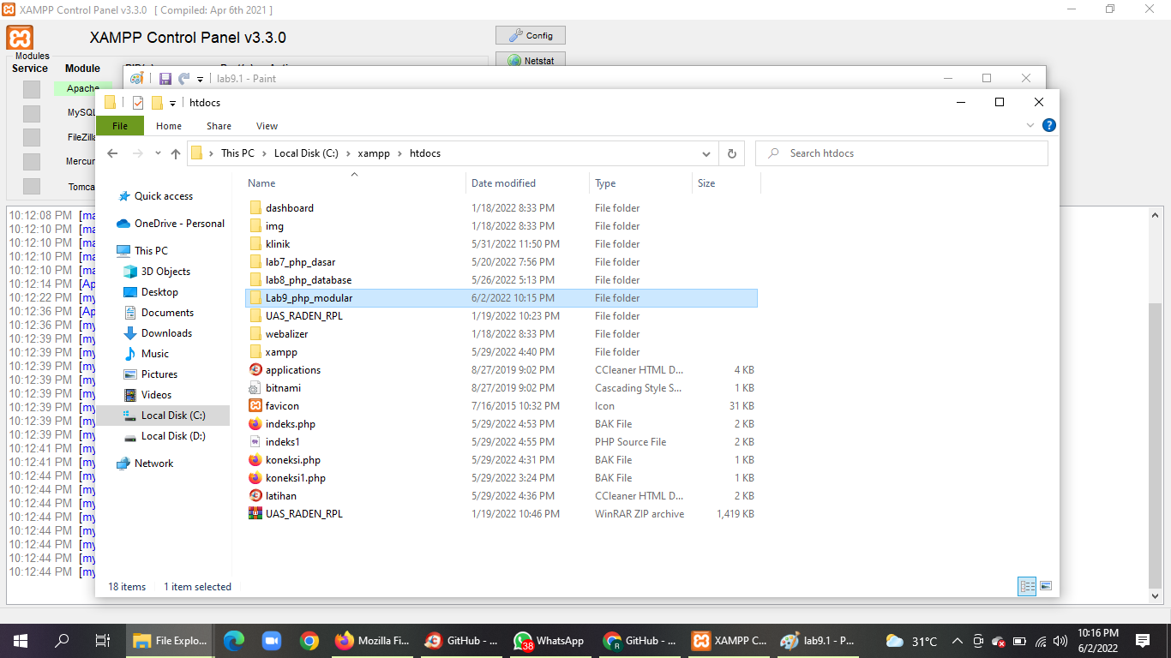Sort files by Size column
Screen dimensions: 1171x658
725,183
